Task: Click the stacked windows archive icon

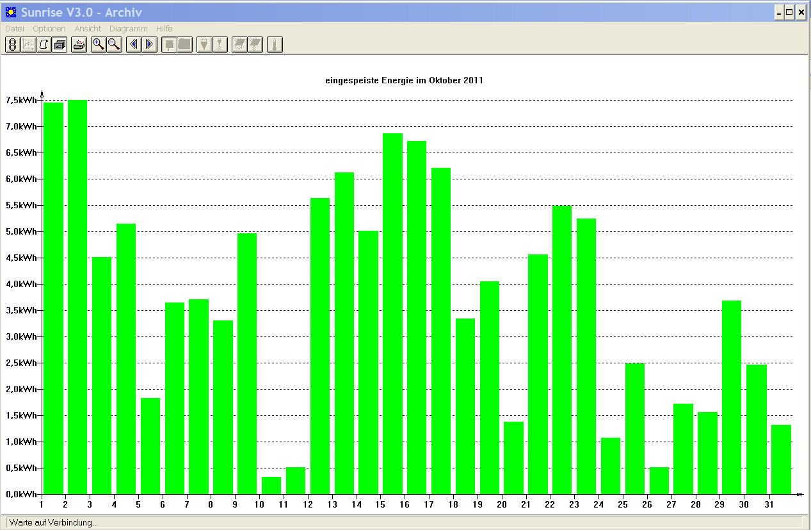Action: pyautogui.click(x=60, y=44)
